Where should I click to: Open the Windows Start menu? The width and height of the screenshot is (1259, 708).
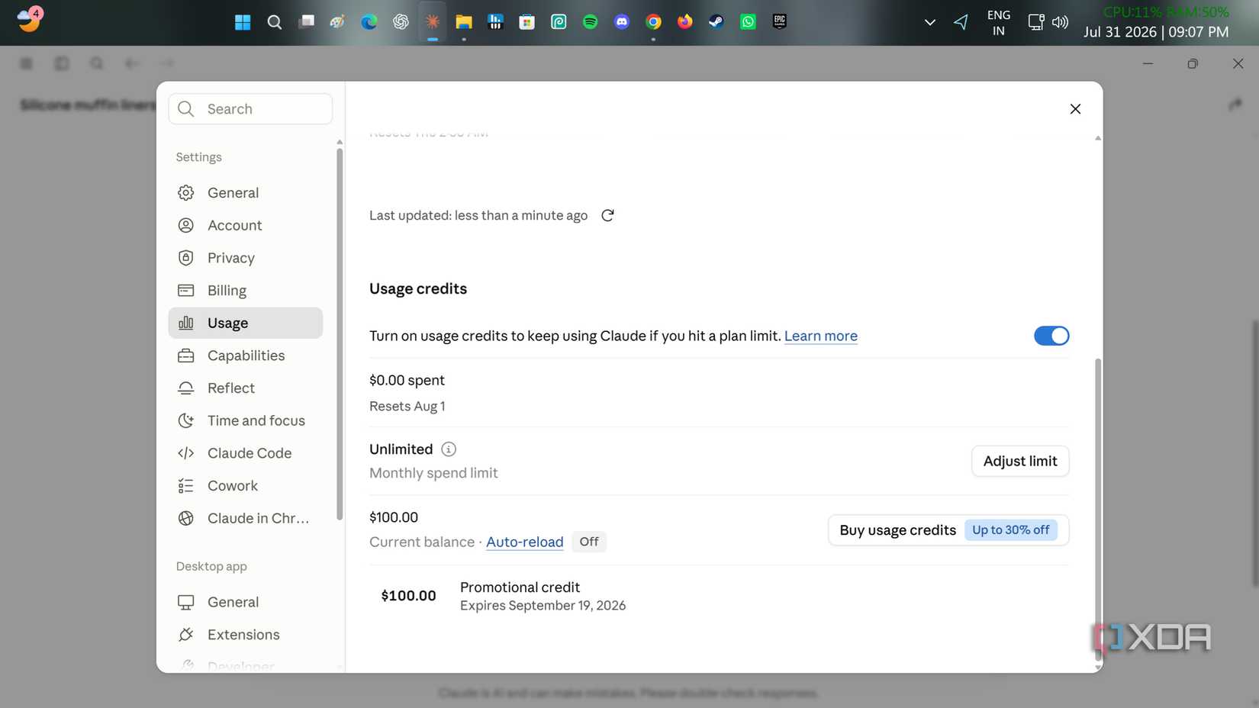point(243,22)
